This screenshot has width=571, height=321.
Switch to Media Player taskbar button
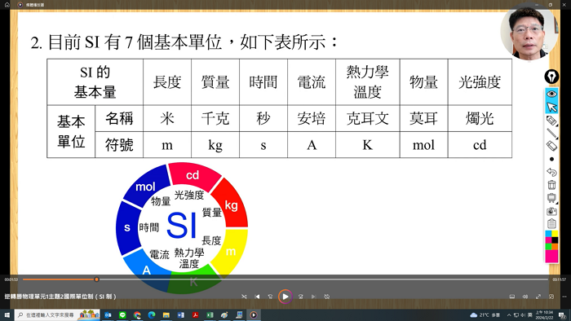(x=254, y=314)
